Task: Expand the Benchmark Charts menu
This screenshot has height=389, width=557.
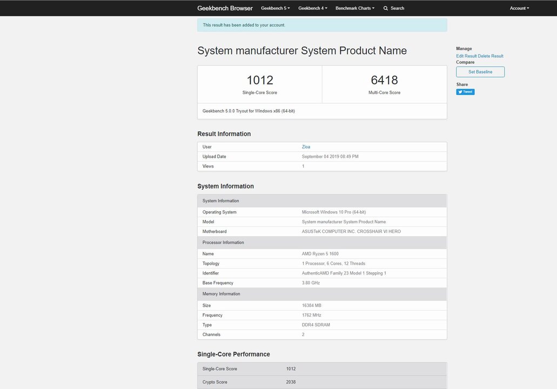Action: point(355,8)
